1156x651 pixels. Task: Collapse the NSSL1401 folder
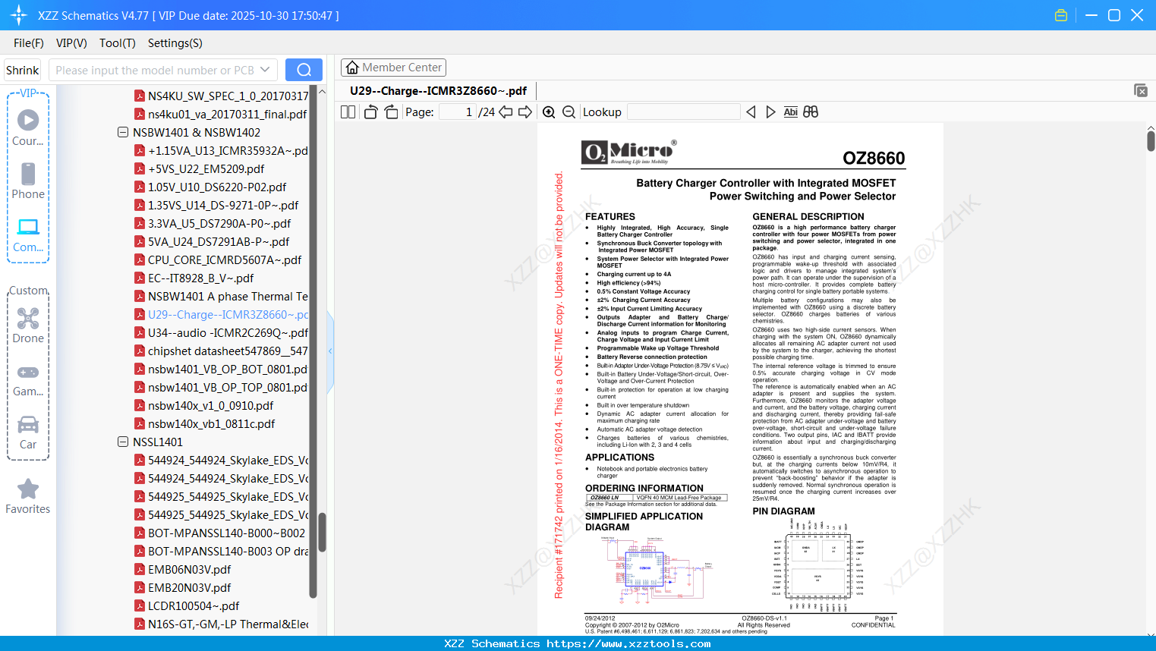[123, 442]
